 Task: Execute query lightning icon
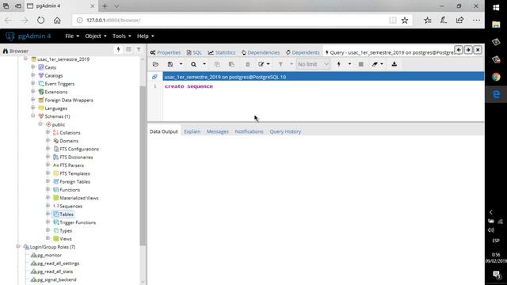coord(339,64)
